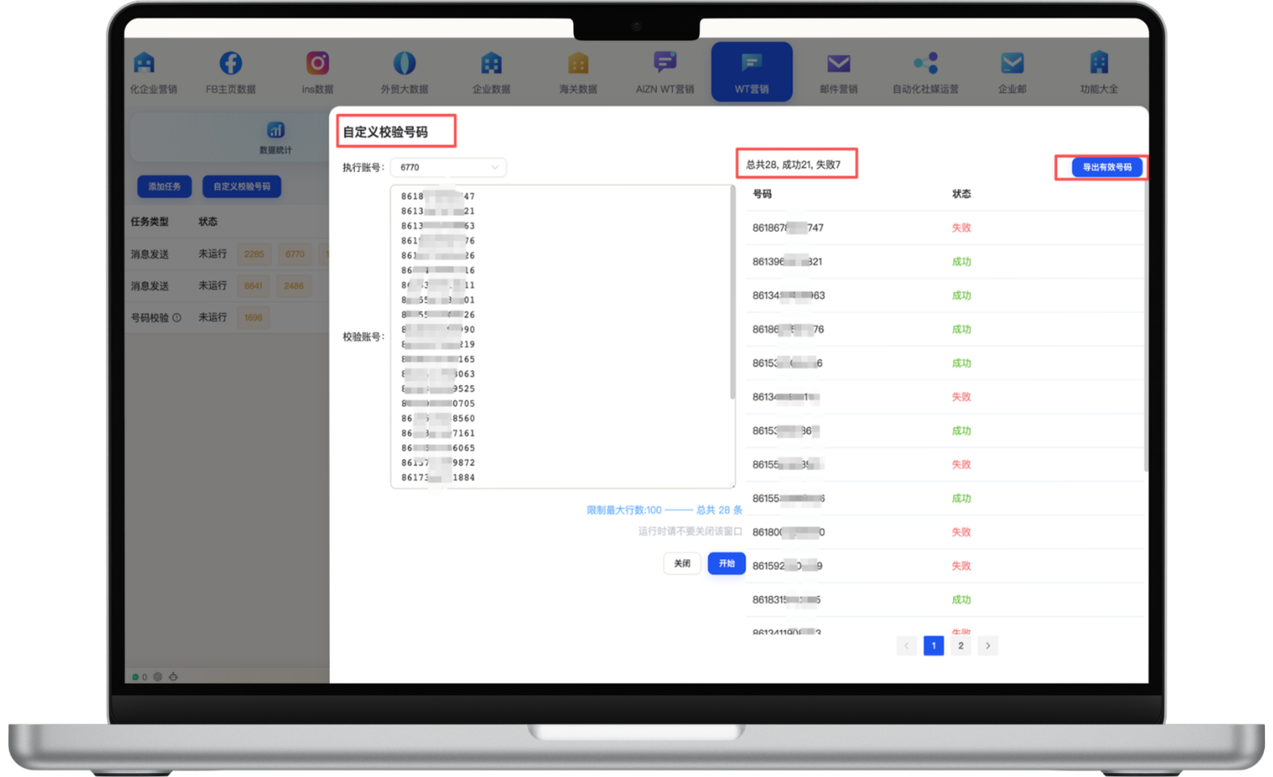
Task: Open the 功能大全 building icon
Action: click(1099, 63)
